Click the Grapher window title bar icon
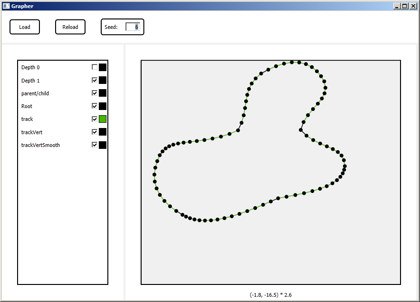420x302 pixels. pos(6,6)
